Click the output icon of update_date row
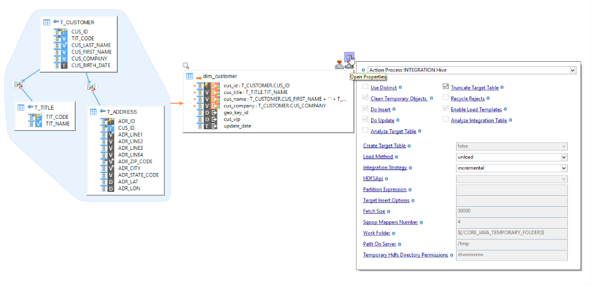Viewport: 591px width, 286px height. click(214, 126)
